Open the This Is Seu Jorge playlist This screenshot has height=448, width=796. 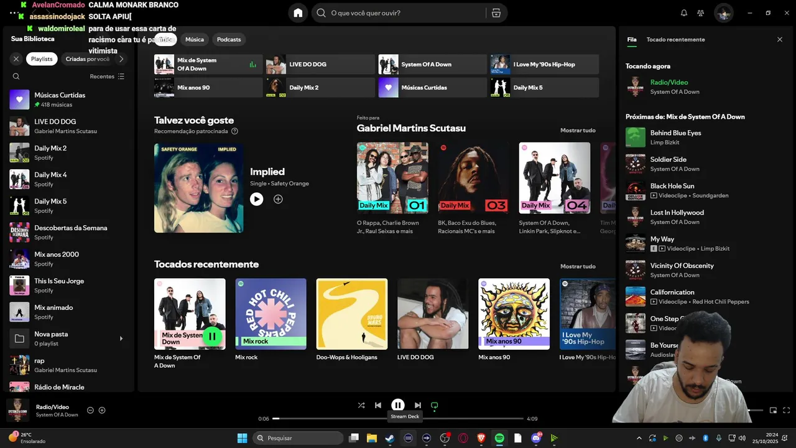[68, 285]
